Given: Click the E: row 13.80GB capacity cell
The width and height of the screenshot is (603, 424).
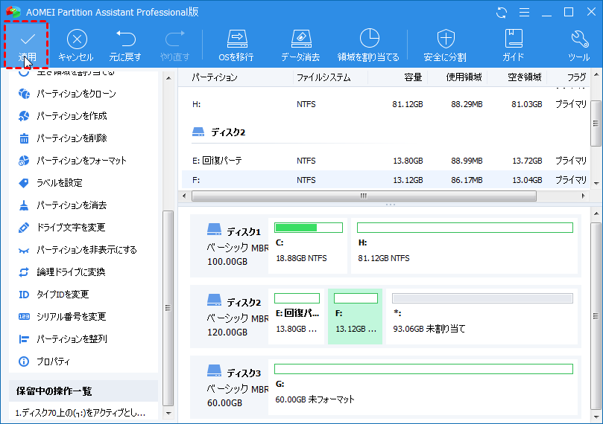Looking at the screenshot, I should tap(408, 161).
